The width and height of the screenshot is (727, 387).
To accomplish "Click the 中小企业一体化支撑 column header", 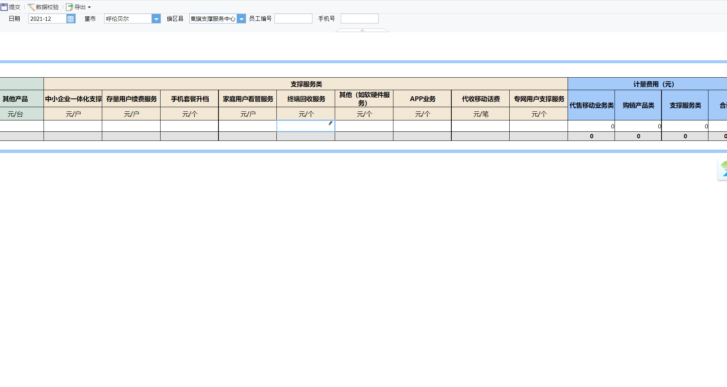I will (x=73, y=99).
